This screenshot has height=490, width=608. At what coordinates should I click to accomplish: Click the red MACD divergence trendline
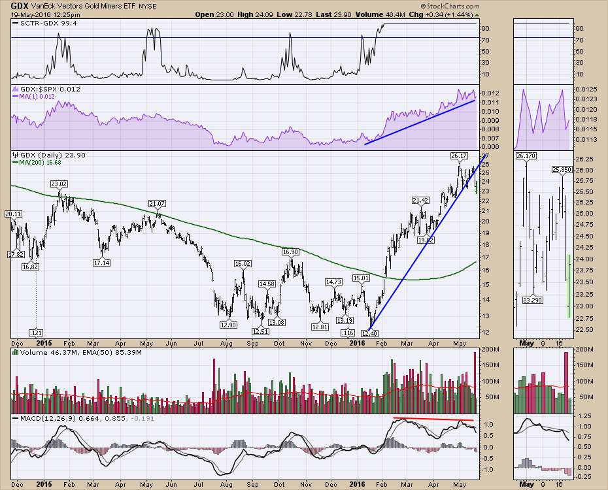[x=433, y=419]
